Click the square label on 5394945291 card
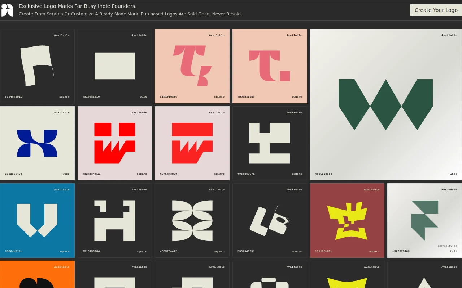This screenshot has height=288, width=462. coord(297,251)
